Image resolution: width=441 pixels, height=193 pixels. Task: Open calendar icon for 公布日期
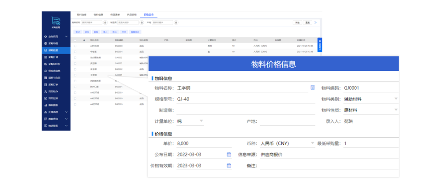229,154
